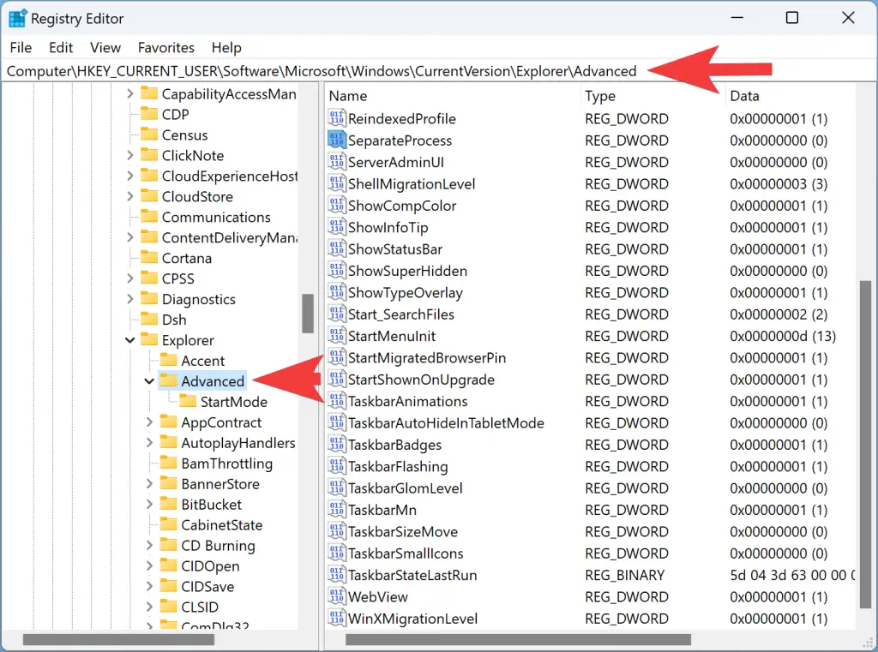The width and height of the screenshot is (878, 652).
Task: Select the TaskbarAutoHideInTabletMode value name
Action: (446, 423)
